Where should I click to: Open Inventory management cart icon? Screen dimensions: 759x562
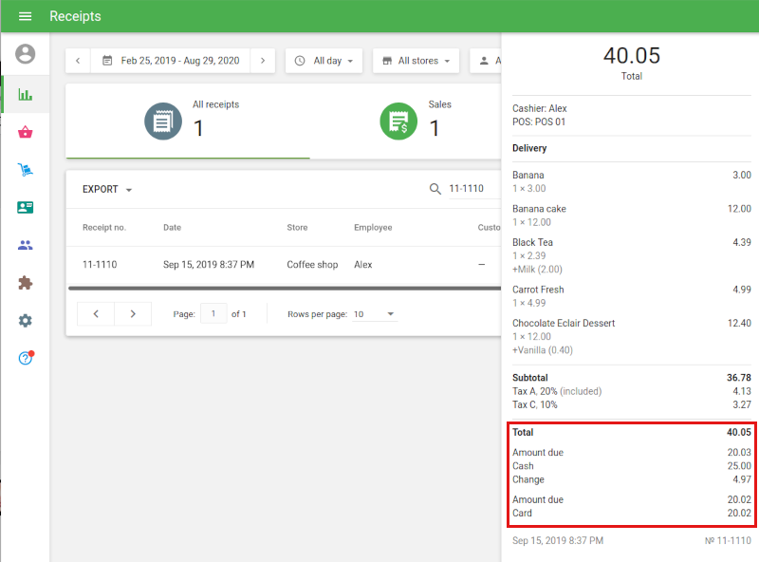click(26, 170)
